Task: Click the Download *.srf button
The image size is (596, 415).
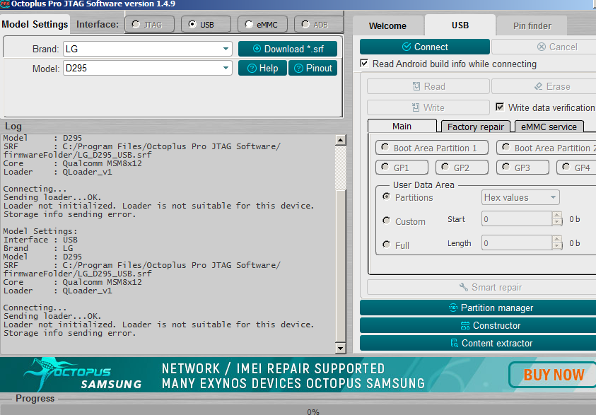Action: point(288,49)
